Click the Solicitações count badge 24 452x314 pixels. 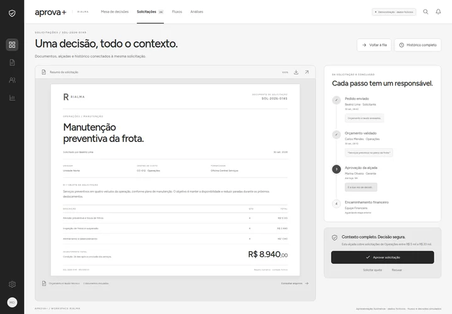(161, 12)
